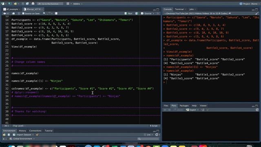Click line 32 colnames(df_example) code
This screenshot has height=147, width=261.
82,89
